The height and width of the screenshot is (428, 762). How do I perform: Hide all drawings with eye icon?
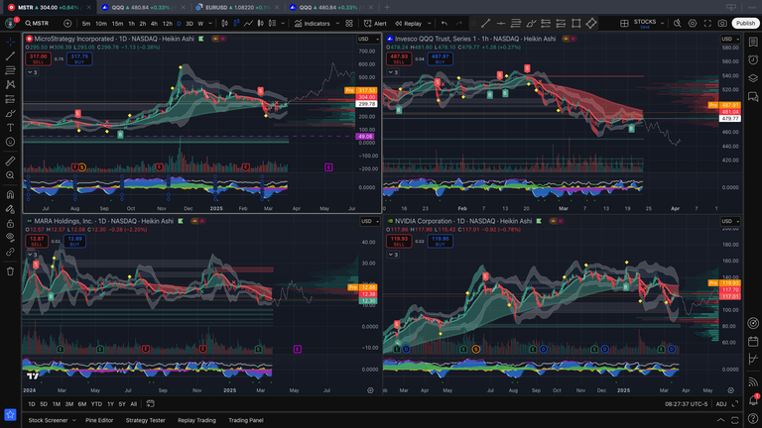[x=10, y=238]
